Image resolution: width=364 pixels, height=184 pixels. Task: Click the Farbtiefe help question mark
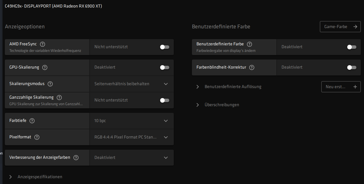point(32,121)
